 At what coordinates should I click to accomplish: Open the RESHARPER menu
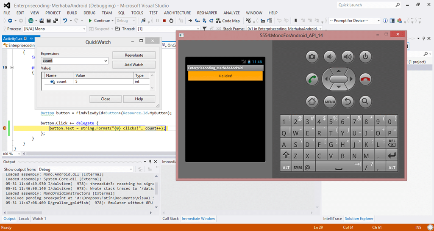point(207,13)
